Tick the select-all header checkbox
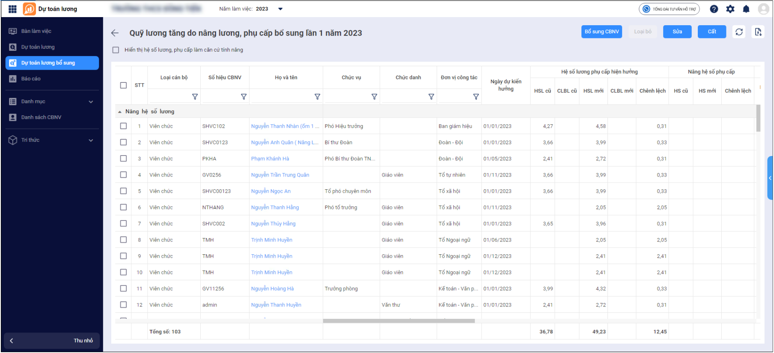 click(x=123, y=85)
